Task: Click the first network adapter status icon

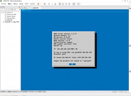Action: click(120, 92)
